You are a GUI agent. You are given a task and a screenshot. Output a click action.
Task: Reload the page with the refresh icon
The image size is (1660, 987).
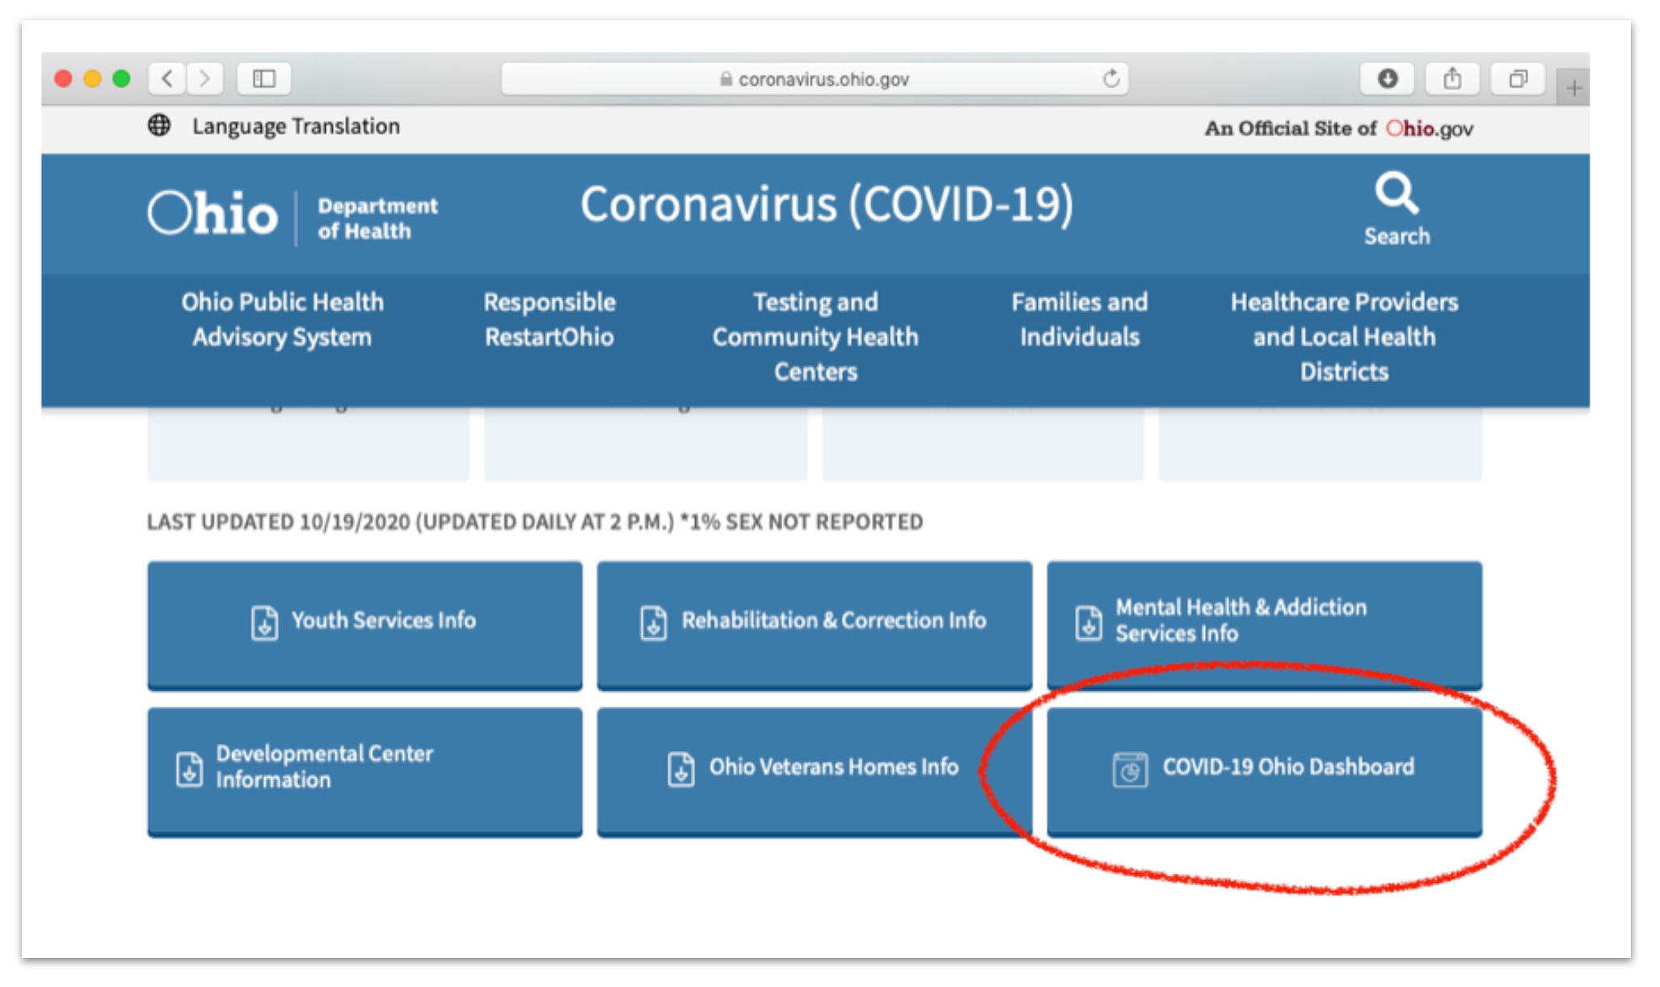pyautogui.click(x=1111, y=78)
